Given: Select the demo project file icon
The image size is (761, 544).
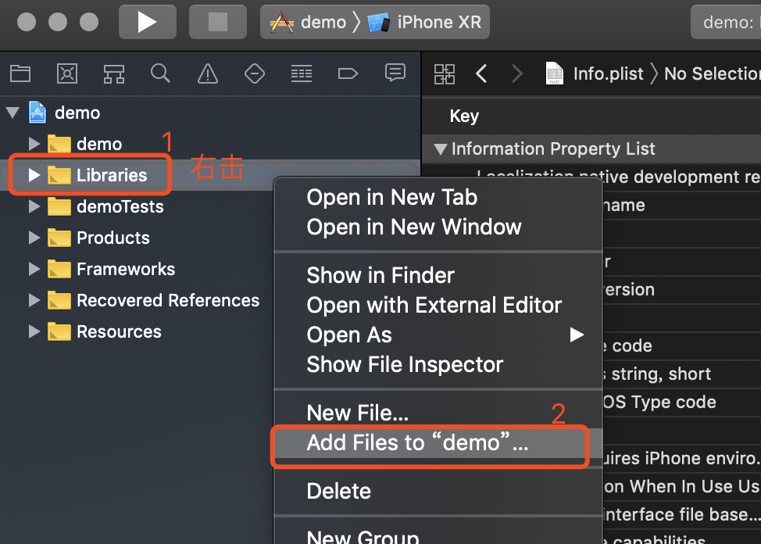Looking at the screenshot, I should pos(38,113).
